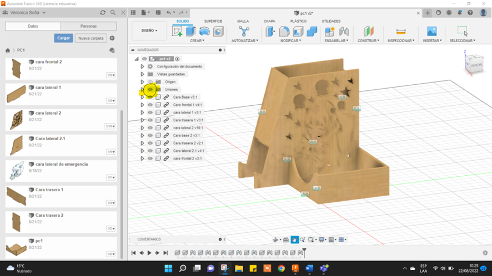Select the Hole tool in Crear
Viewport: 492px width, 276px height.
click(x=218, y=32)
